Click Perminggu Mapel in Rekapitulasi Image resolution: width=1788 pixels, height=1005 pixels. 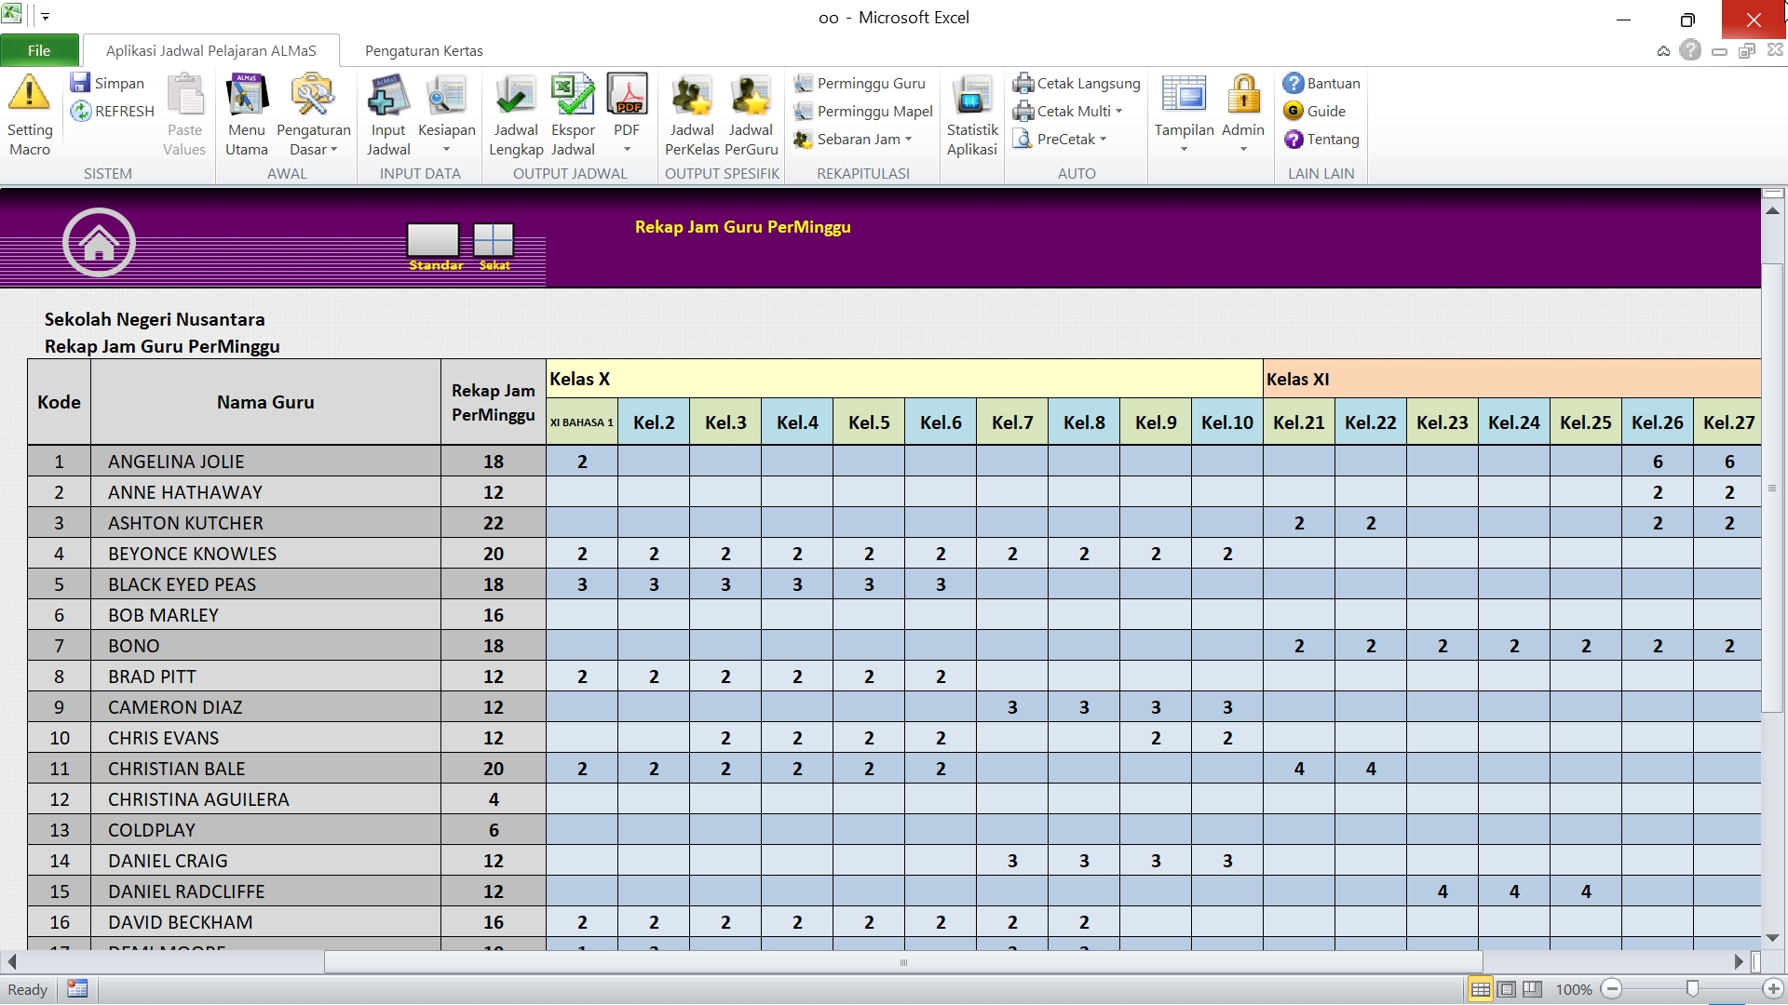(x=864, y=112)
